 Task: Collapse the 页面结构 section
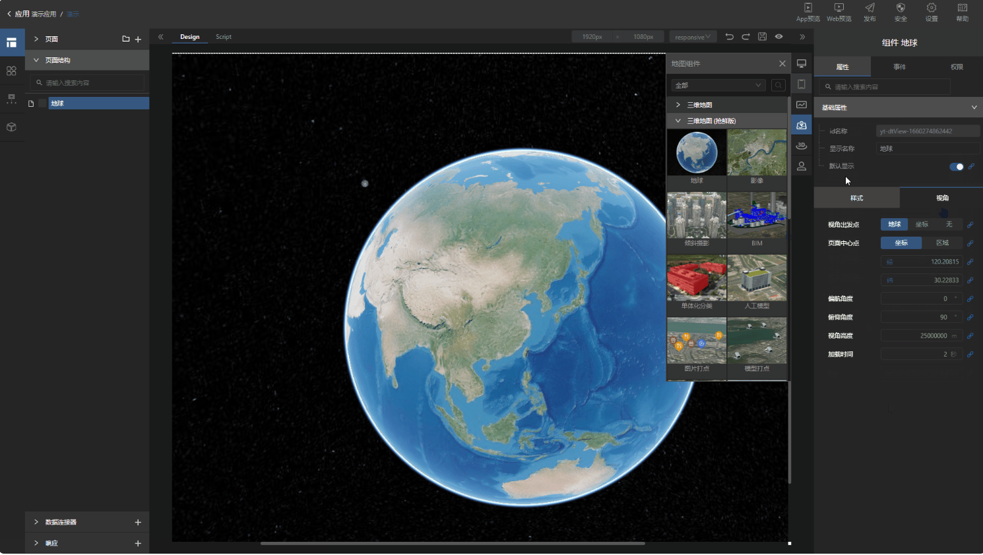tap(36, 60)
